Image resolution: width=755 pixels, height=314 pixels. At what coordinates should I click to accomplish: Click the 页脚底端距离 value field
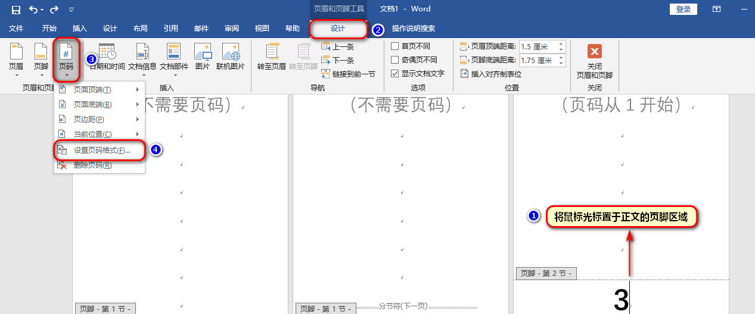tap(537, 60)
